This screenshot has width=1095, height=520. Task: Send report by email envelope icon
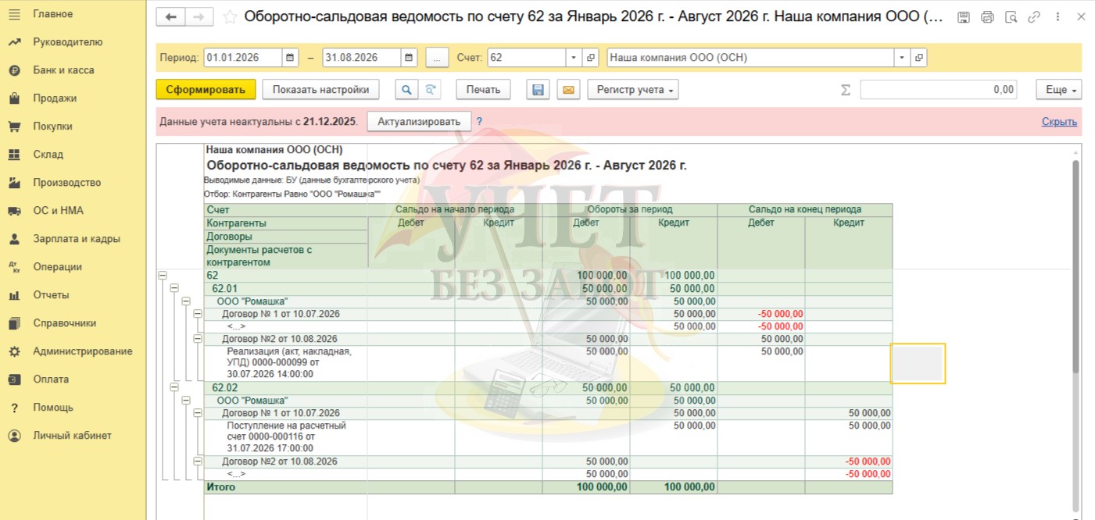[568, 90]
